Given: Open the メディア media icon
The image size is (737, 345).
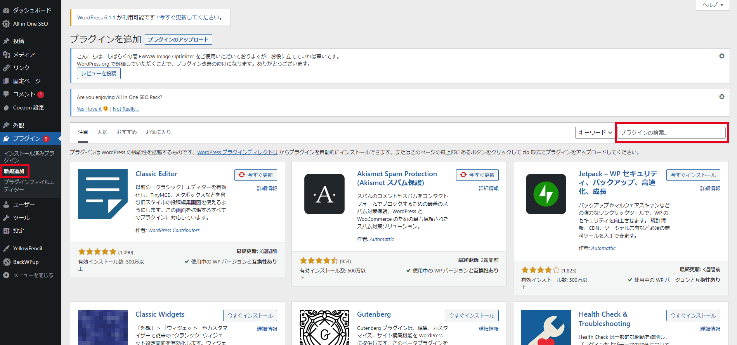Looking at the screenshot, I should coord(6,55).
